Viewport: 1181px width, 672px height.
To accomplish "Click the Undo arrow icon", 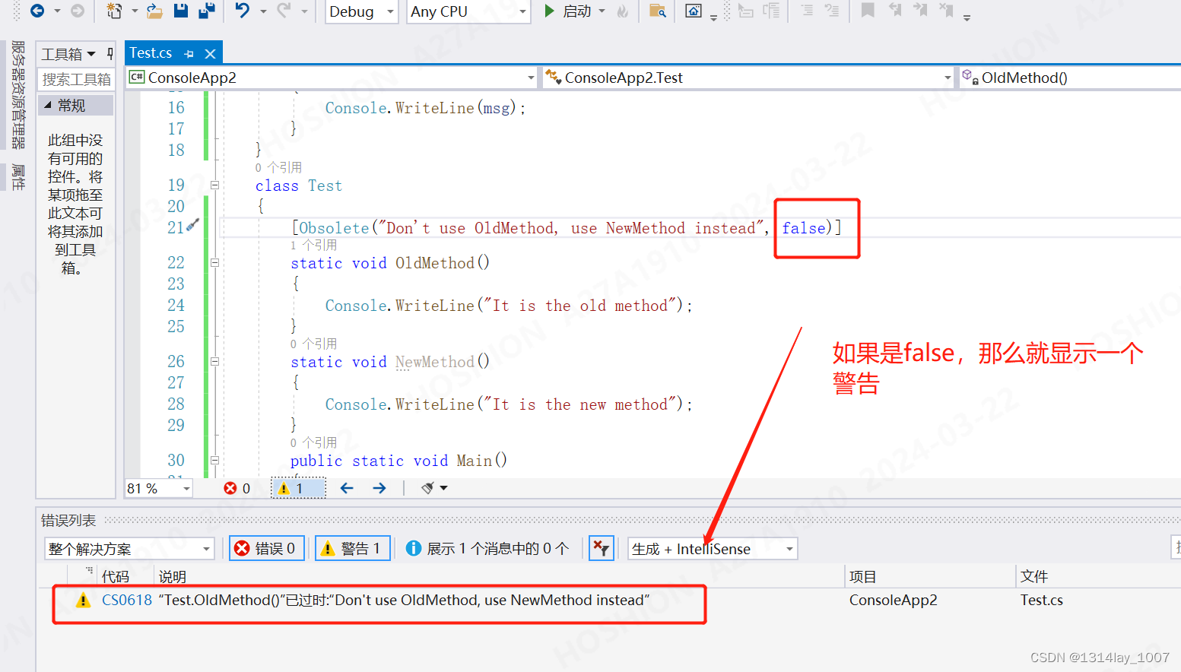I will (x=243, y=11).
